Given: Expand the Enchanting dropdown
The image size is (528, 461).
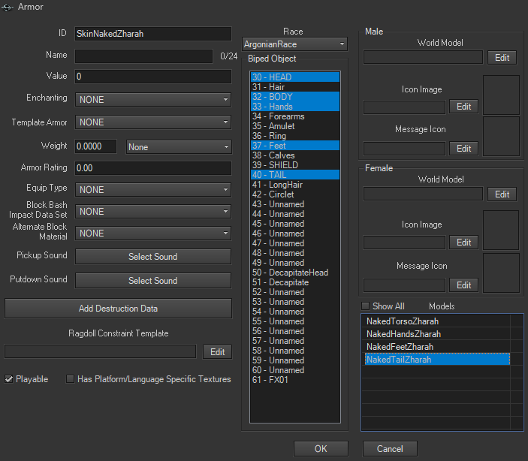Looking at the screenshot, I should pyautogui.click(x=153, y=99).
